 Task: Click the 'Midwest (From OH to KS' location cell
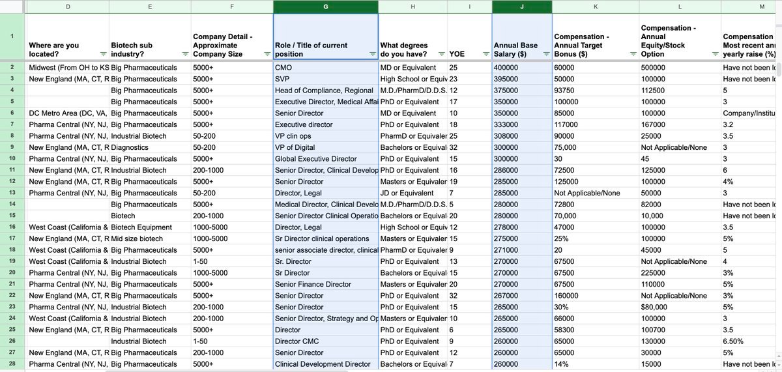pyautogui.click(x=68, y=67)
